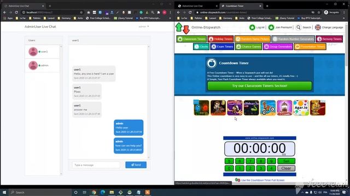Click admin's avatar picture
Image resolution: width=350 pixels, height=196 pixels.
click(33, 65)
